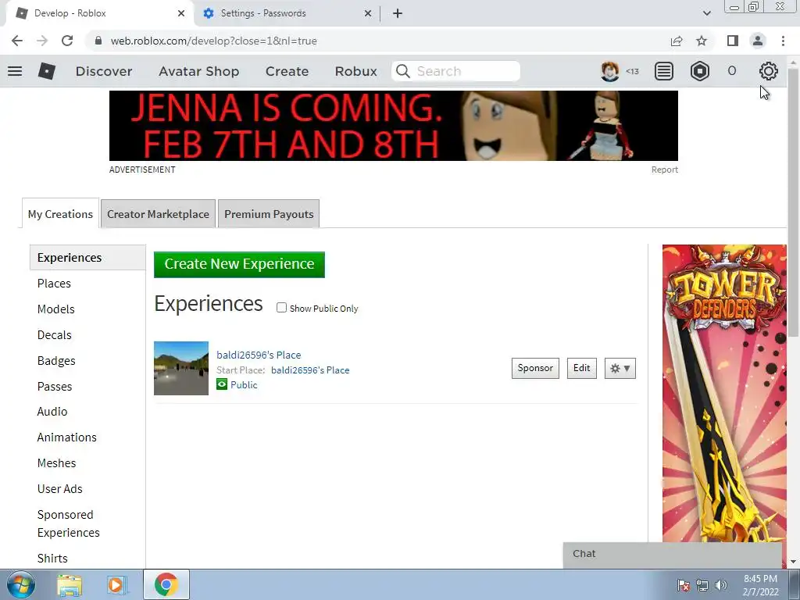Open Create in top navigation
Screen dimensions: 800x600
[x=287, y=71]
